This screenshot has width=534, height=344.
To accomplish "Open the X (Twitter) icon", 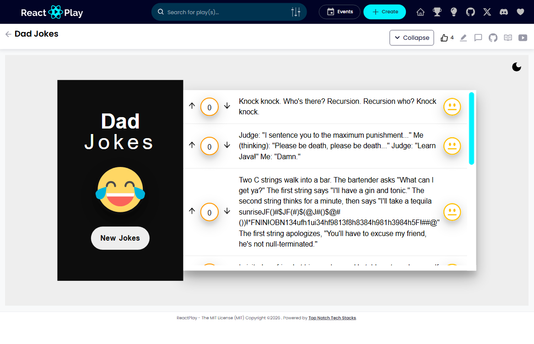I will (487, 12).
